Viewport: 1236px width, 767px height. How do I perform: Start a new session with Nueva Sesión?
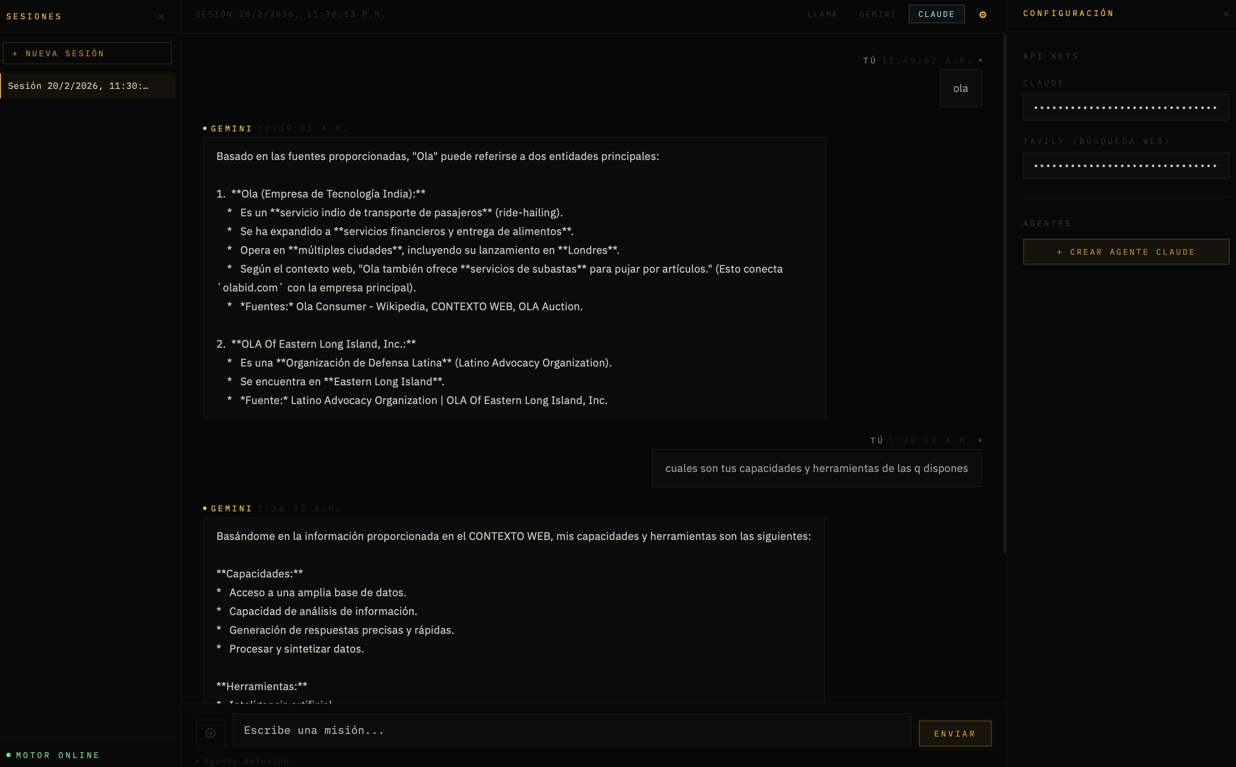(87, 53)
